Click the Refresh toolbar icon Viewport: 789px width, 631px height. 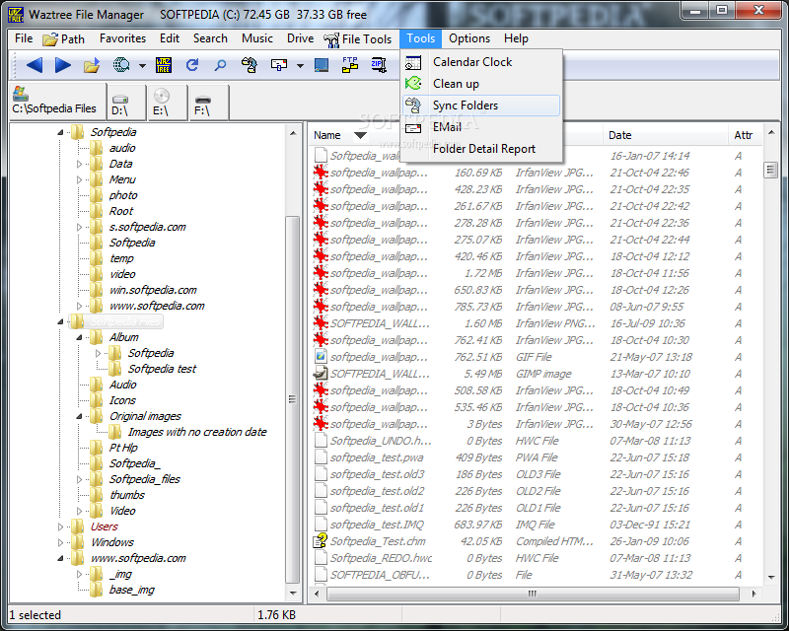[192, 65]
